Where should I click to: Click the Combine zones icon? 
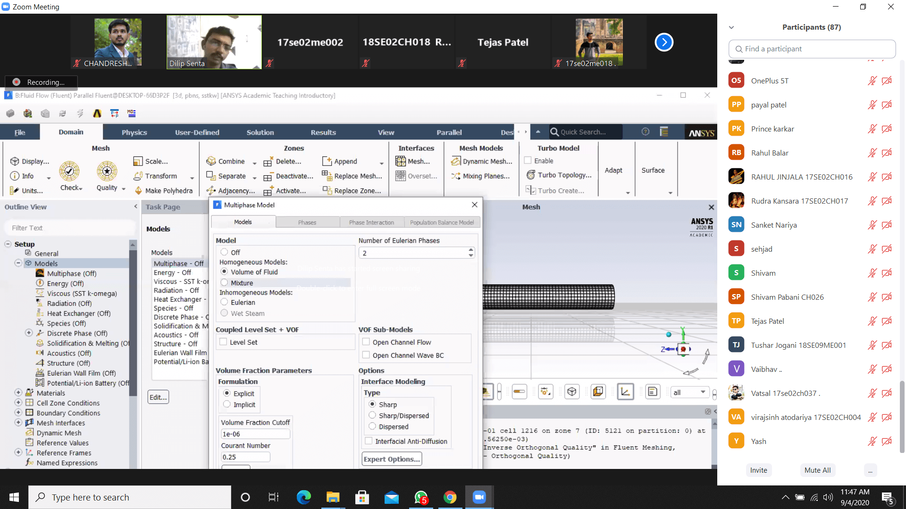point(211,161)
